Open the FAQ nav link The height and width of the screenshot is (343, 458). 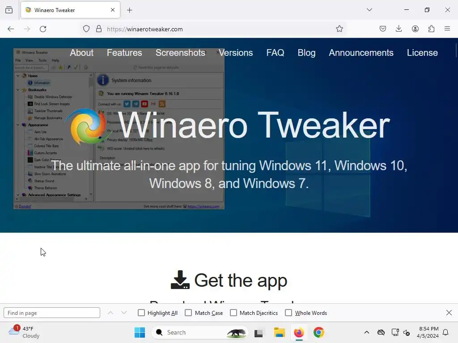pyautogui.click(x=275, y=53)
